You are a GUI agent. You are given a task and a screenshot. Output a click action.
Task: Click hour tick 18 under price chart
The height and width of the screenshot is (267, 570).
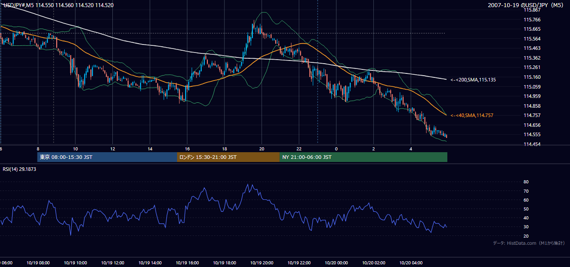pos(224,149)
